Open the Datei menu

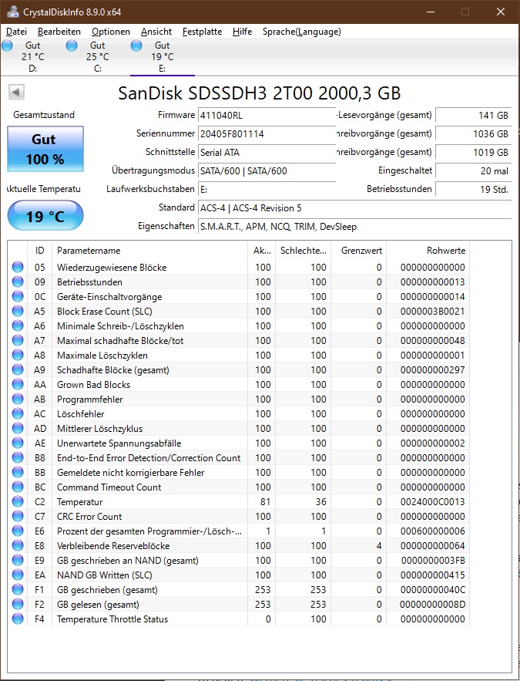point(16,32)
